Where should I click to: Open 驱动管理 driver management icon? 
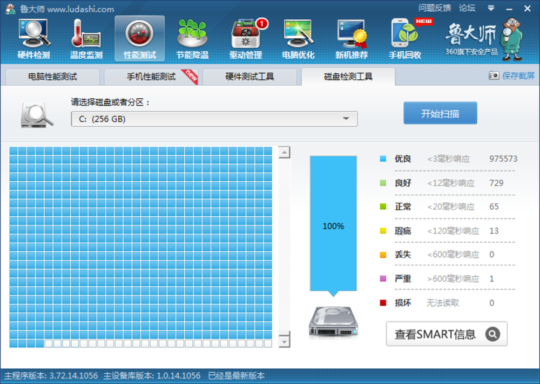(246, 38)
